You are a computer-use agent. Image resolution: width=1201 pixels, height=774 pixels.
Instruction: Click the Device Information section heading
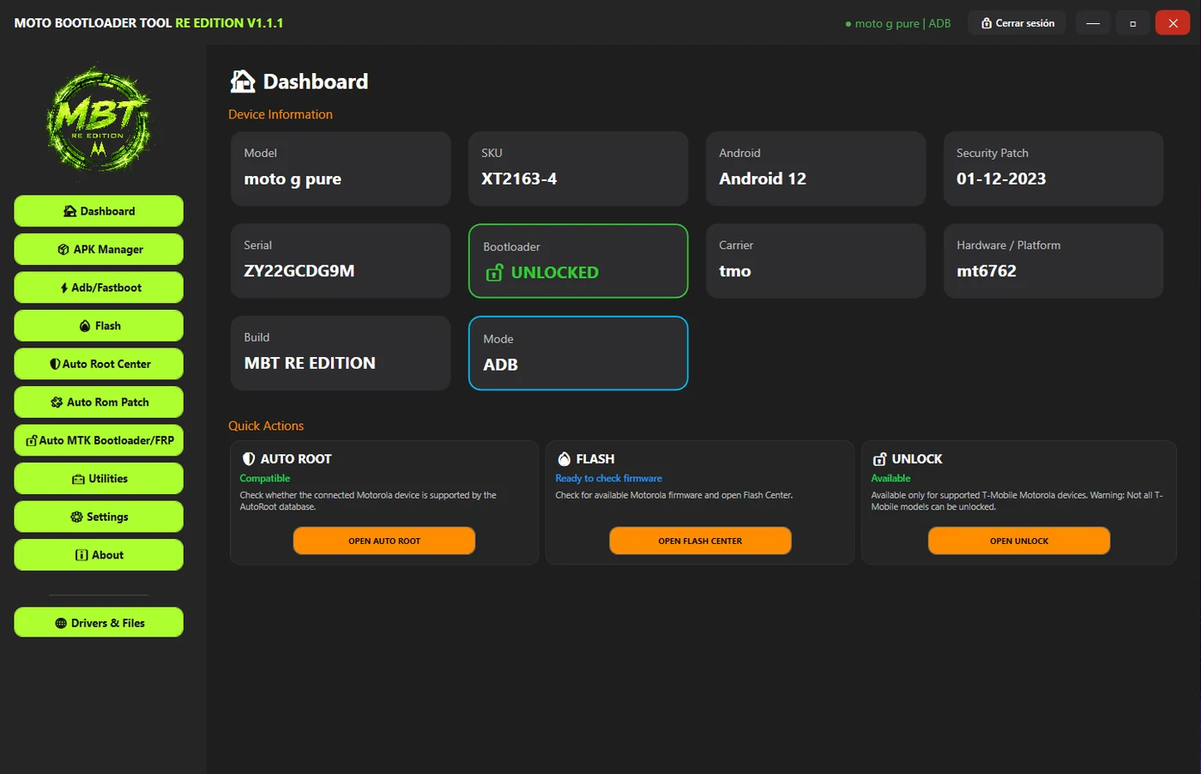(x=281, y=114)
